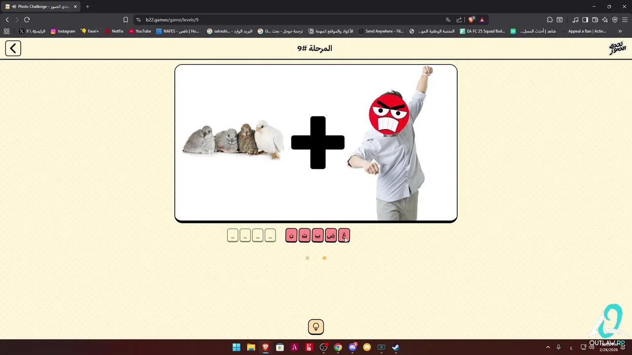The image size is (632, 355).
Task: Pick the letter tile غ
Action: 344,236
